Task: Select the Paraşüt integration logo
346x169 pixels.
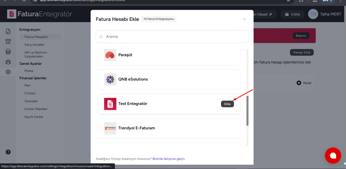Action: [x=110, y=55]
